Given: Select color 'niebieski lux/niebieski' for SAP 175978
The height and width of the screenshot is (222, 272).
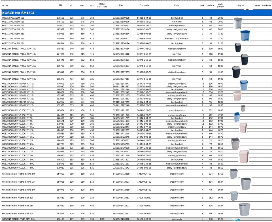Looking at the screenshot, I should pos(177,39).
